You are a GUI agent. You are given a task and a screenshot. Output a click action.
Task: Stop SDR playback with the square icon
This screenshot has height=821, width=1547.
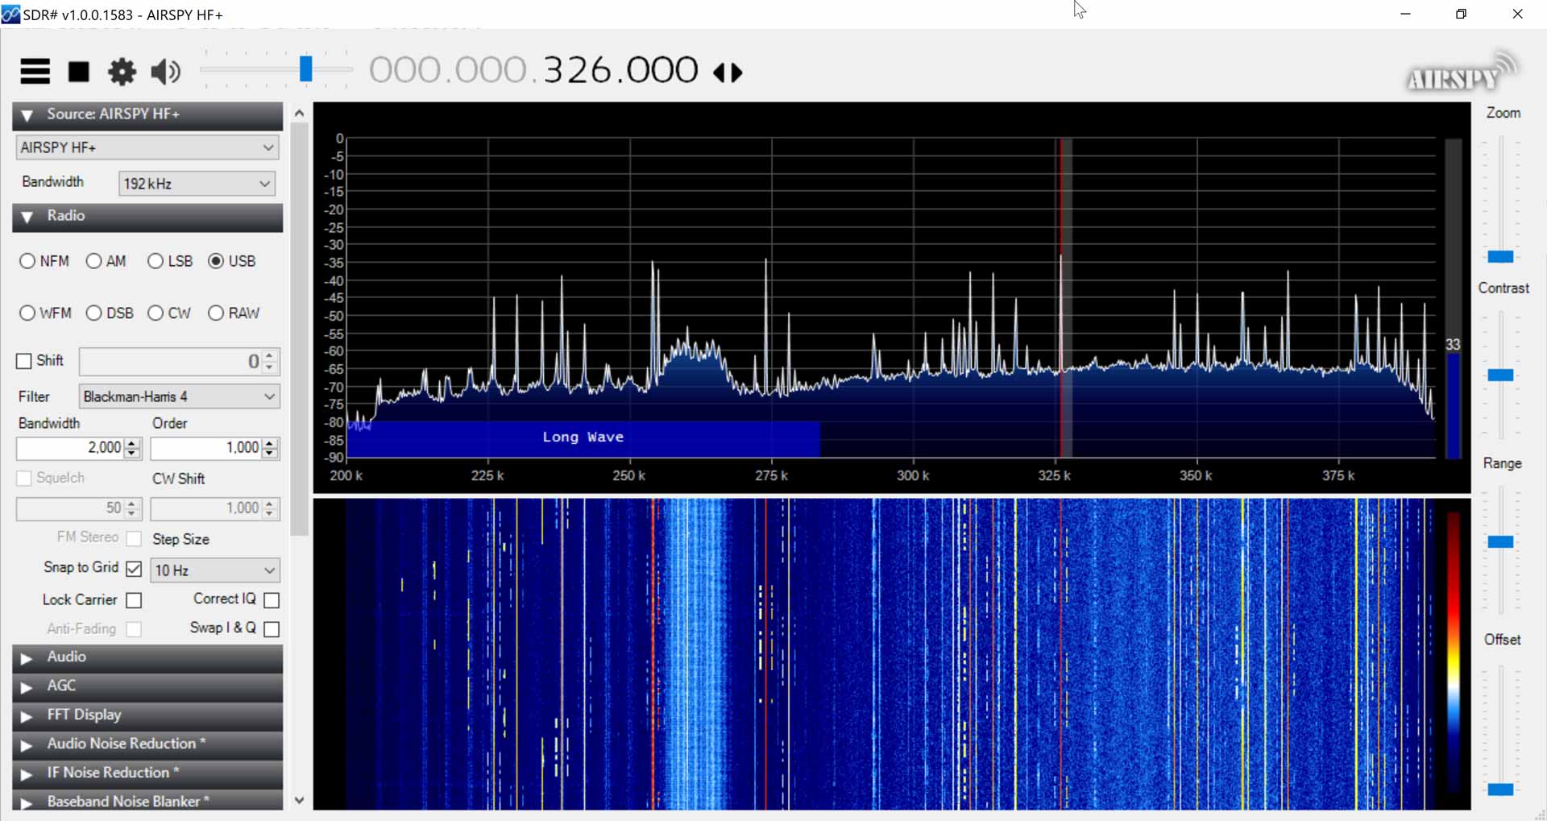(78, 72)
